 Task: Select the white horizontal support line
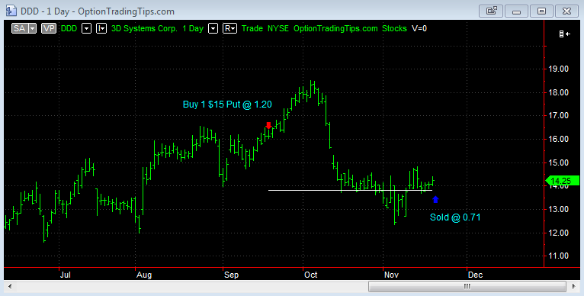(350, 191)
